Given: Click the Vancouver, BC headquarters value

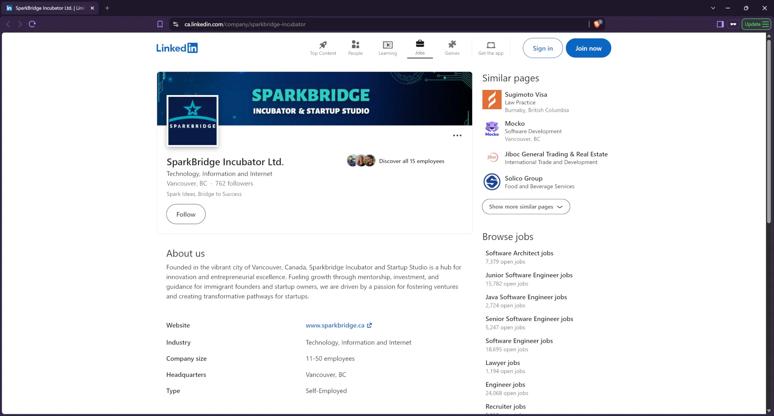Looking at the screenshot, I should 326,375.
